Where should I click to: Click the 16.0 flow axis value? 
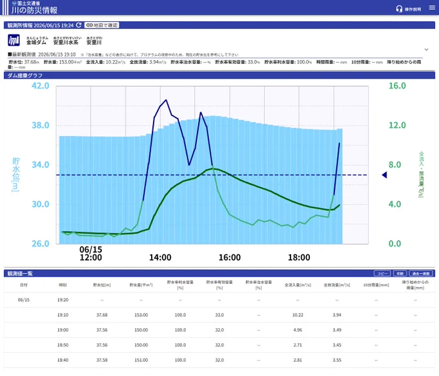(x=397, y=86)
